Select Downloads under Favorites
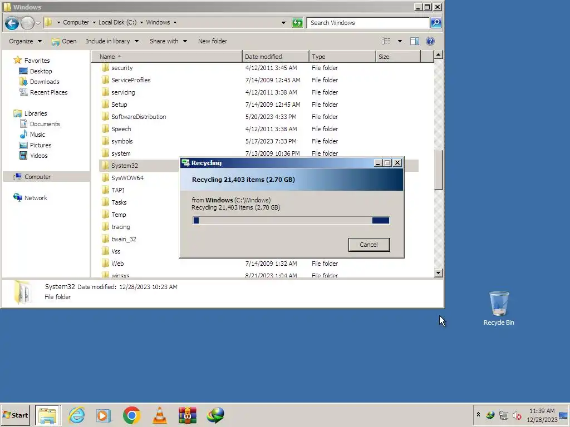The width and height of the screenshot is (570, 427). click(x=39, y=82)
